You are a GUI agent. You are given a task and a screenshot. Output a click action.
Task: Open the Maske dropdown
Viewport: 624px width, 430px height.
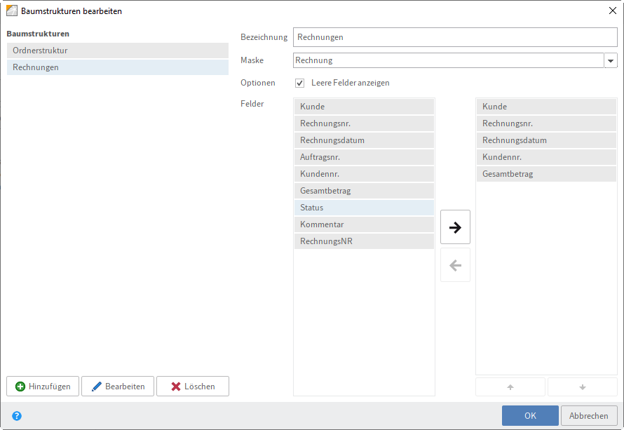pos(610,60)
